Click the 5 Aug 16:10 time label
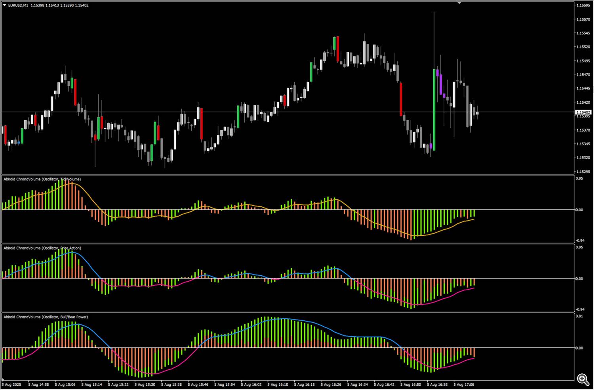This screenshot has width=594, height=390. click(x=278, y=384)
